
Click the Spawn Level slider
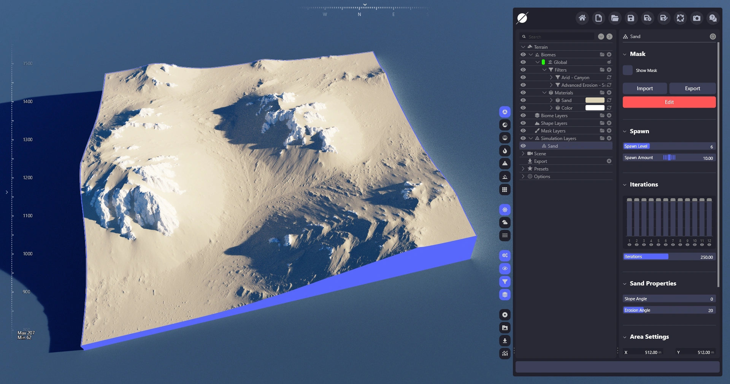coord(669,146)
